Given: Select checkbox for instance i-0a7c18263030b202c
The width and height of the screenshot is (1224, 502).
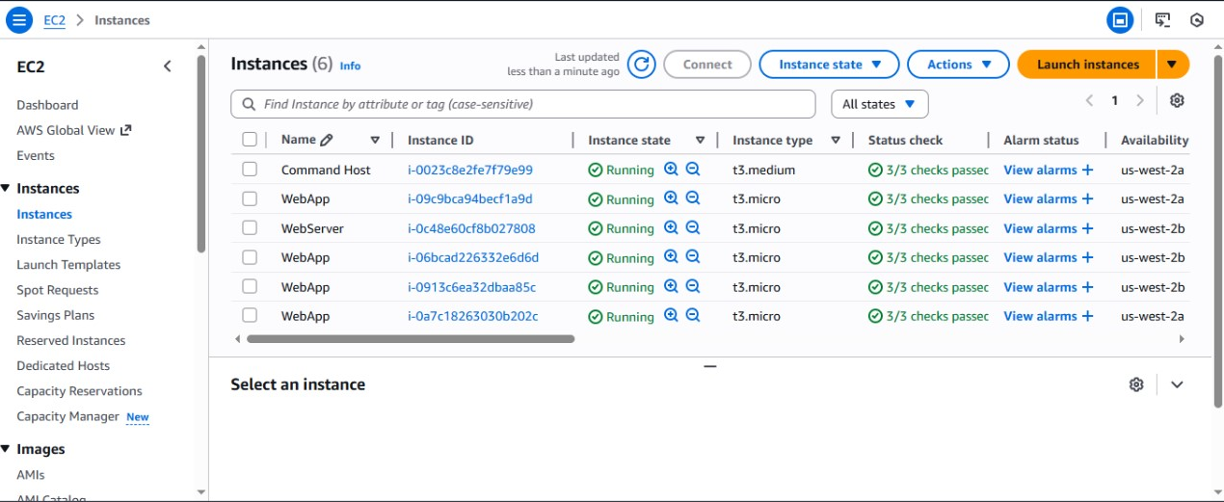Looking at the screenshot, I should pyautogui.click(x=250, y=316).
